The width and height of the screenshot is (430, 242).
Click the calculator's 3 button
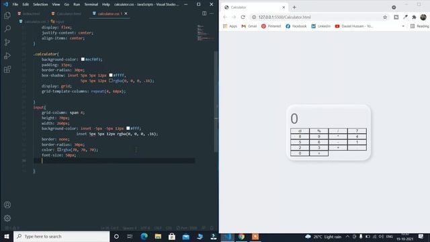(x=319, y=148)
